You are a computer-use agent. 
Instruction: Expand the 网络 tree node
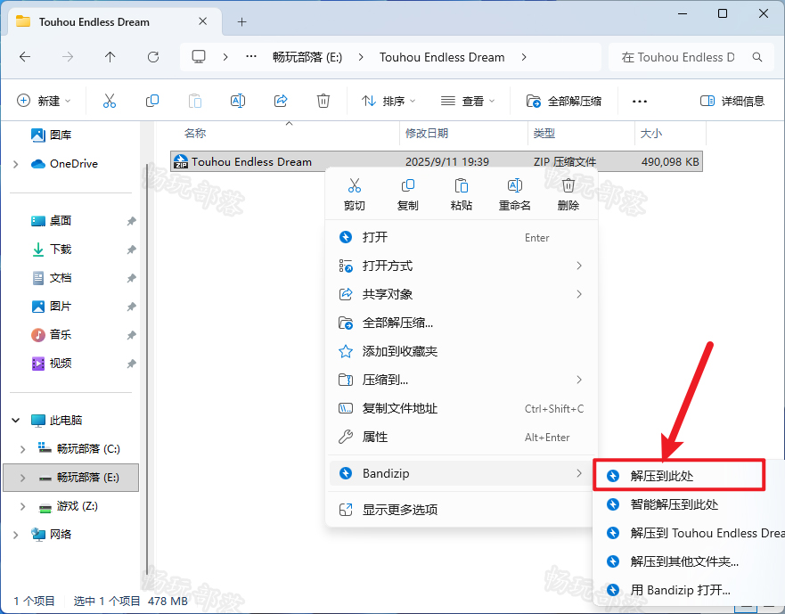(x=15, y=535)
